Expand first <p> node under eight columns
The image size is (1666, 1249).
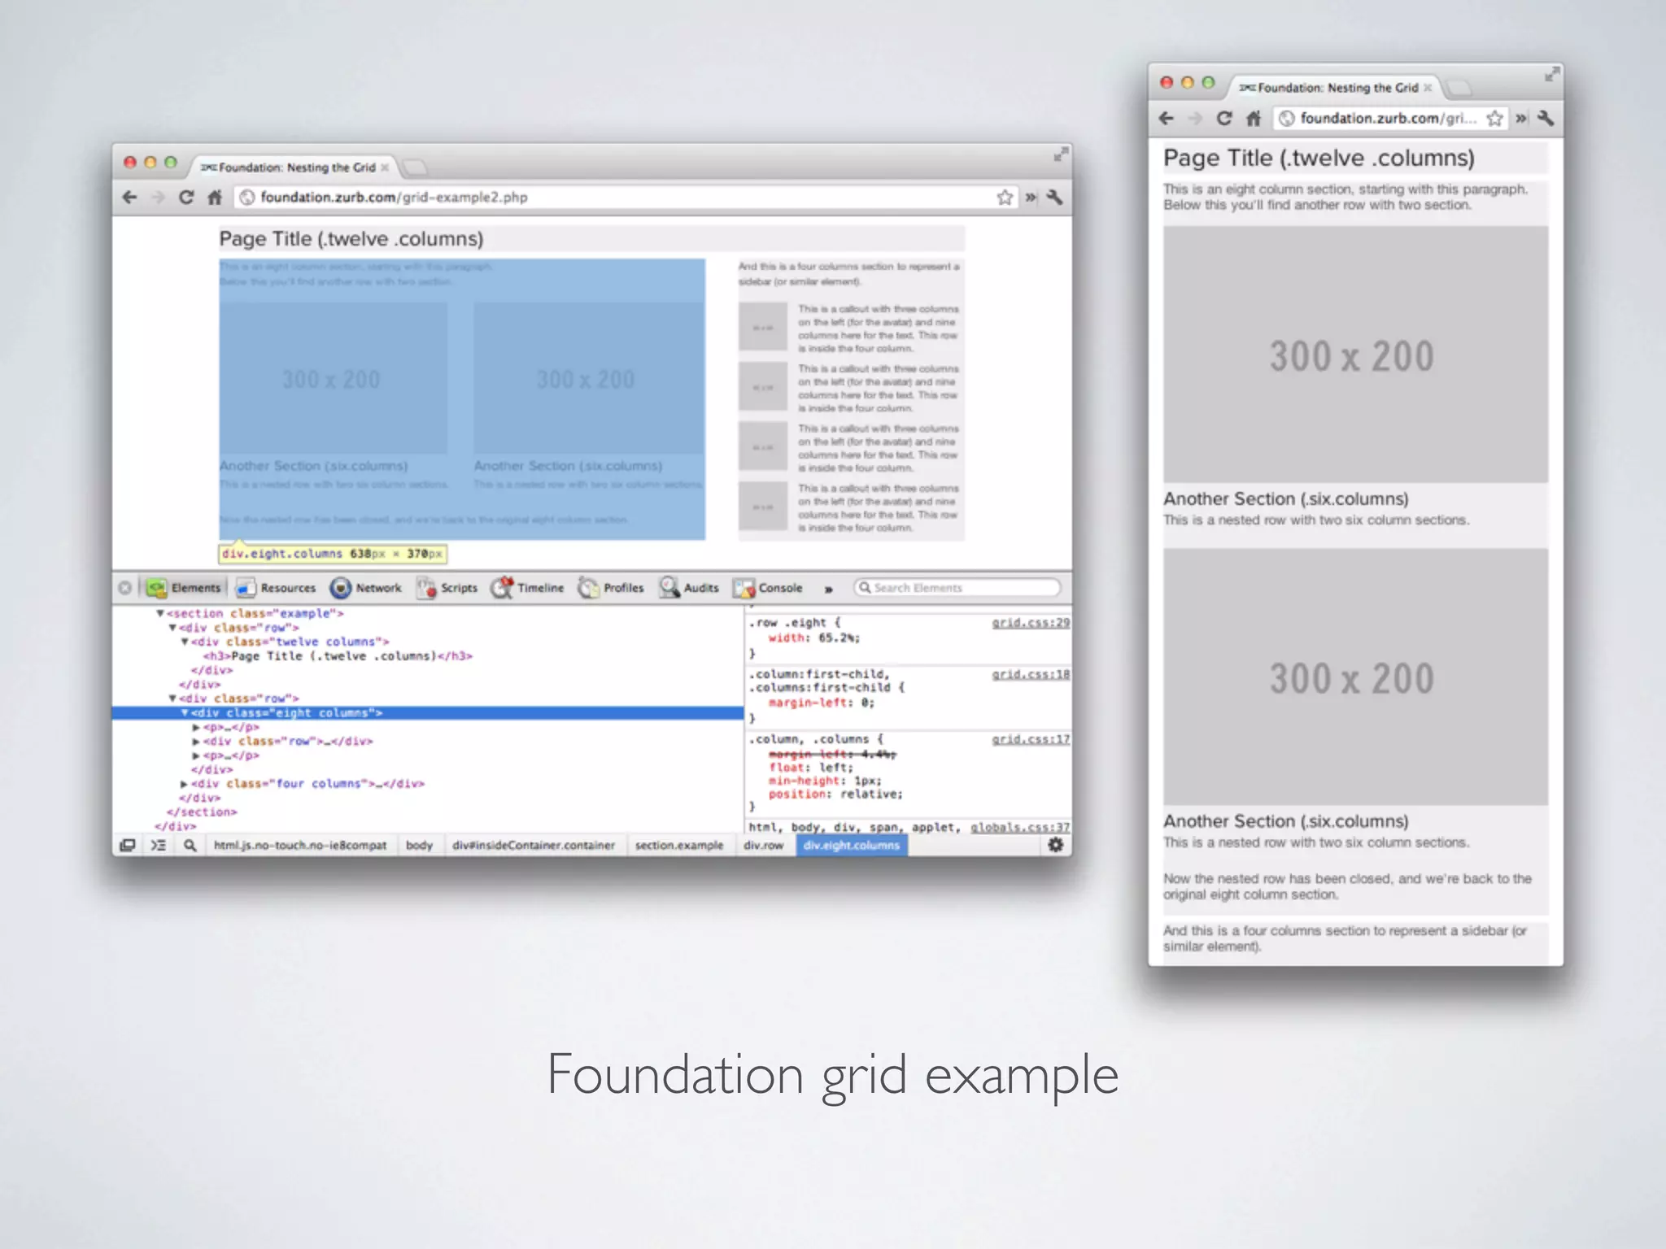pos(196,727)
